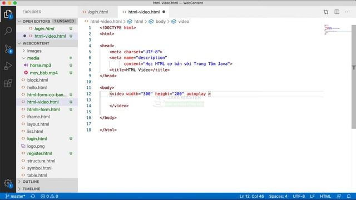Switch to the html-video.html tab
Image resolution: width=356 pixels, height=200 pixels.
click(144, 12)
